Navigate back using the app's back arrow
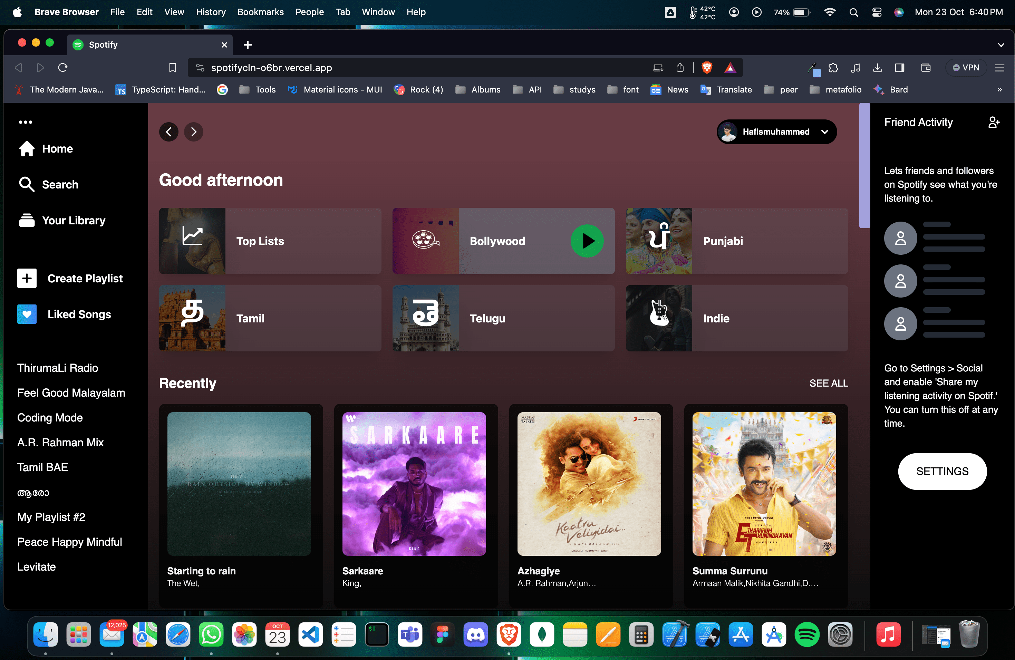1015x660 pixels. coord(168,131)
